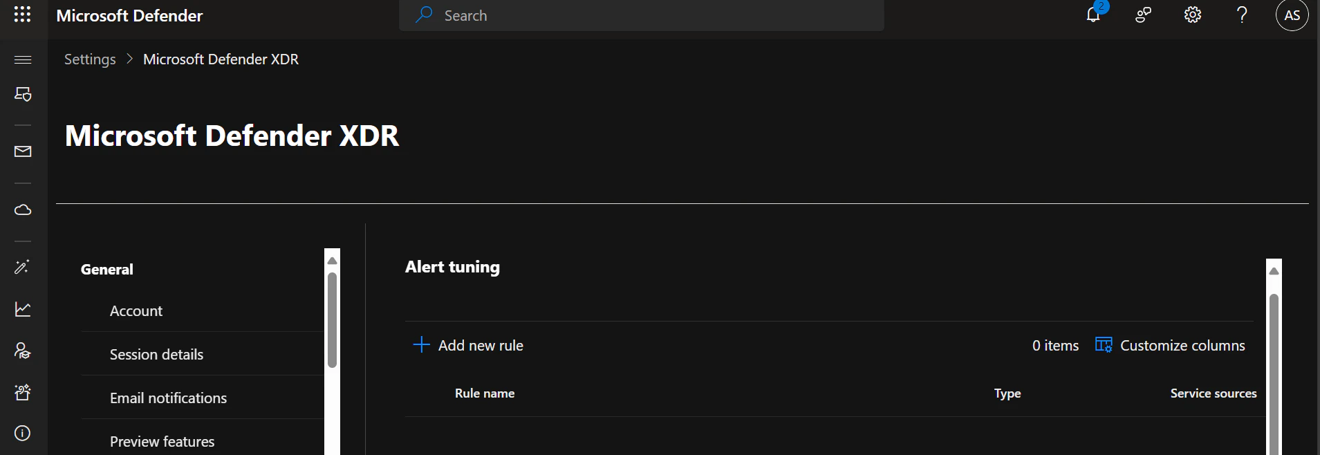Open the settings gear in header
Viewport: 1320px width, 455px height.
tap(1193, 15)
